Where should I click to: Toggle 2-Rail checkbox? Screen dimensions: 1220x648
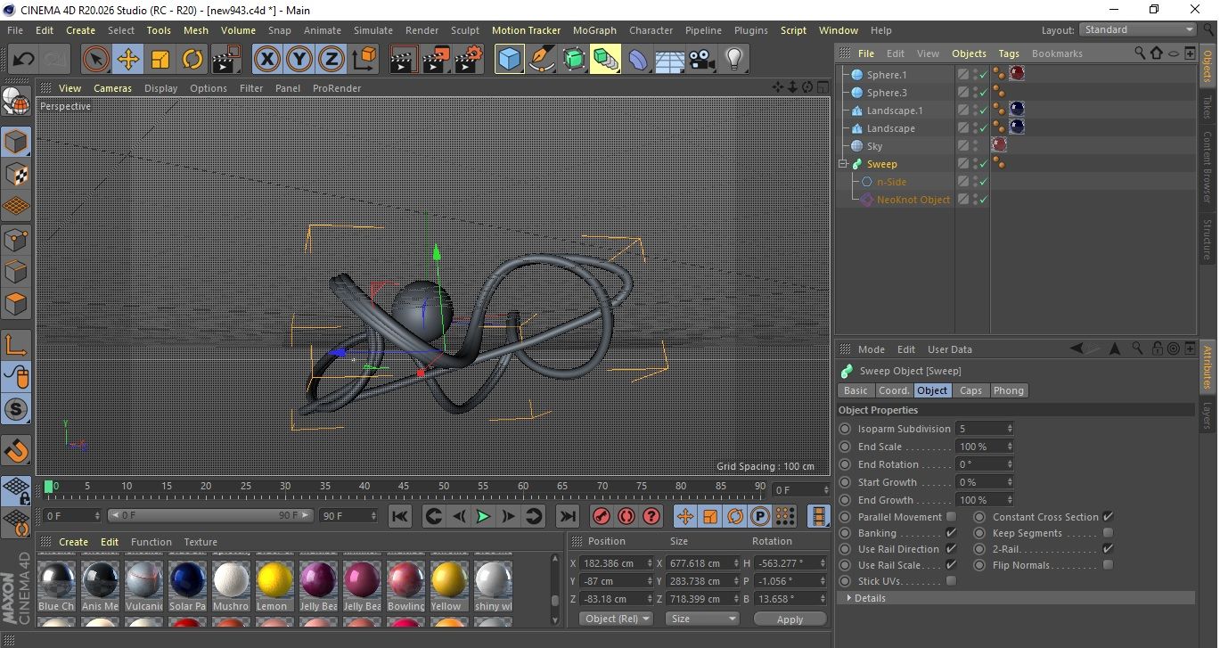[1108, 549]
